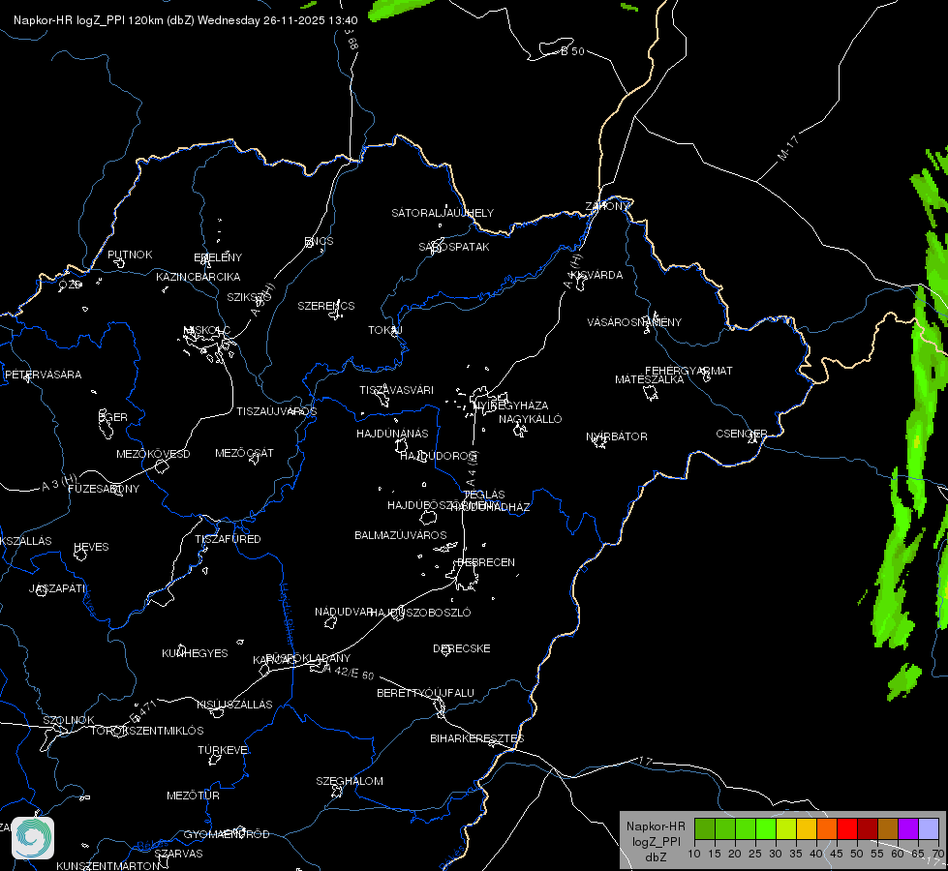Click the SZOLNOK city label

click(x=69, y=720)
